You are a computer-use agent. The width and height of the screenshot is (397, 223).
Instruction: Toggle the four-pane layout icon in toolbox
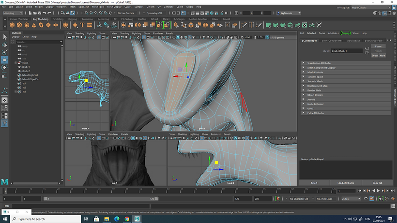click(x=4, y=108)
